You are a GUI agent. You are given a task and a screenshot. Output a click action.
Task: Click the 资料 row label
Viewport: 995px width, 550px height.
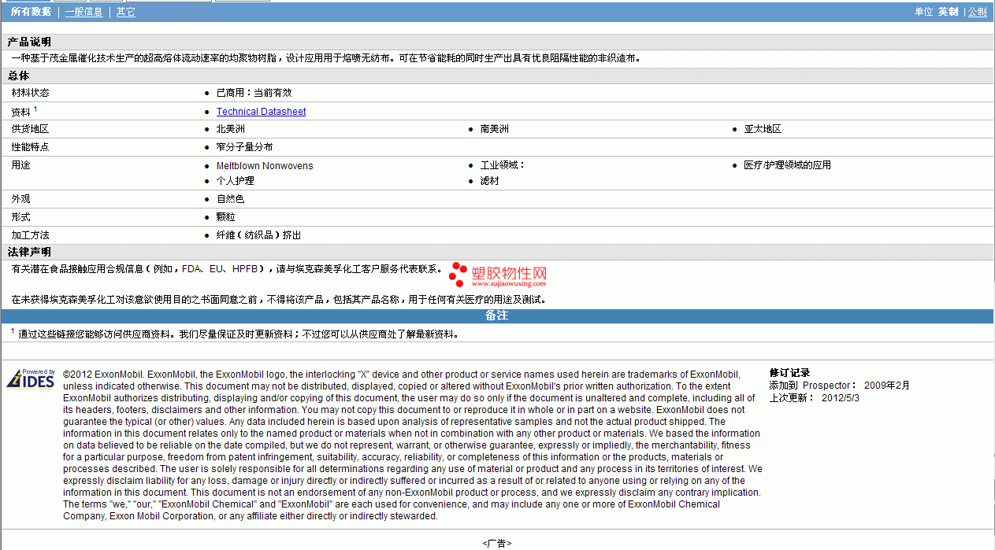[x=20, y=112]
